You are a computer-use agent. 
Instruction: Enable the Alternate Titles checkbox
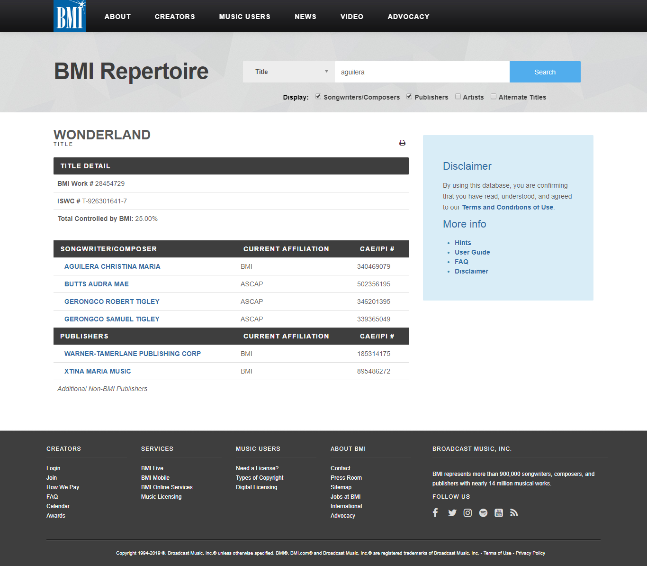(x=494, y=97)
